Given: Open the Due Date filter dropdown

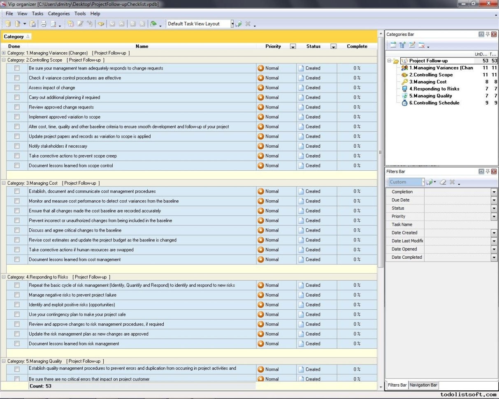Looking at the screenshot, I should coord(494,200).
